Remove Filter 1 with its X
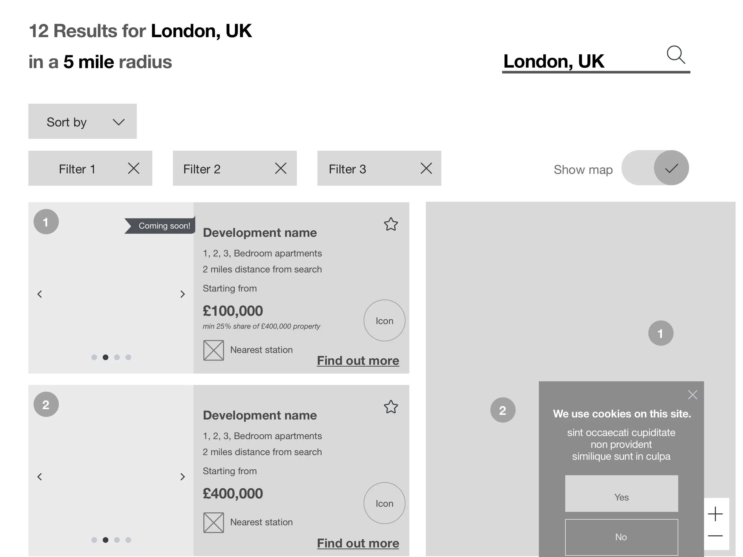Viewport: 743px width, 557px height. 134,168
